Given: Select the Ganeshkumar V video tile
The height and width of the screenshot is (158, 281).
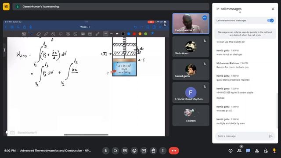Looking at the screenshot, I should click(191, 24).
